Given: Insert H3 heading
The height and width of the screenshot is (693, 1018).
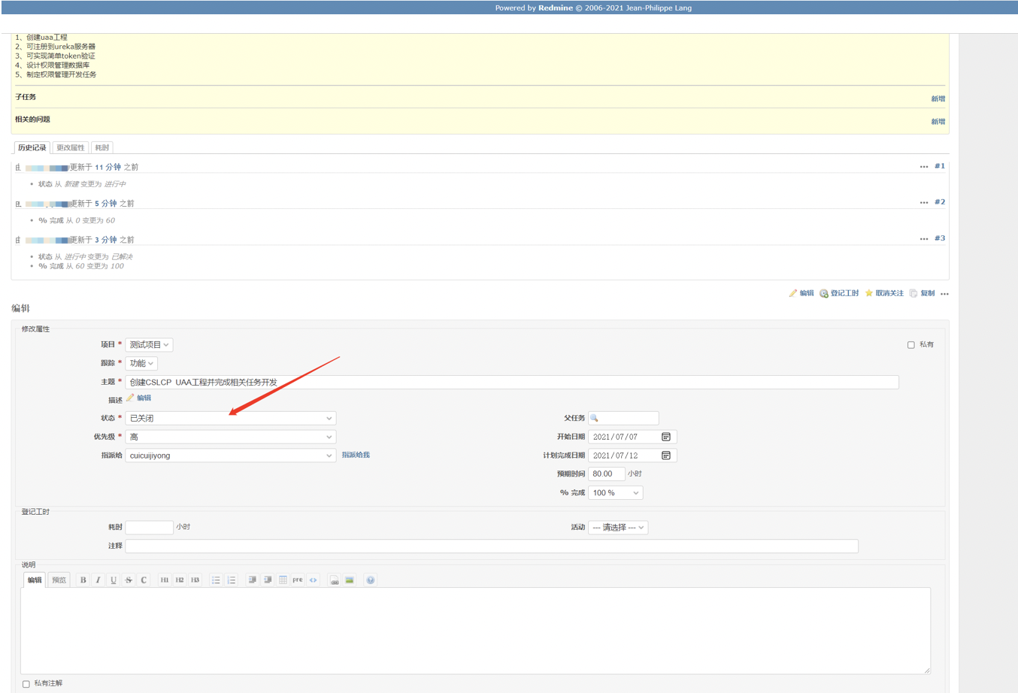Looking at the screenshot, I should pos(195,580).
